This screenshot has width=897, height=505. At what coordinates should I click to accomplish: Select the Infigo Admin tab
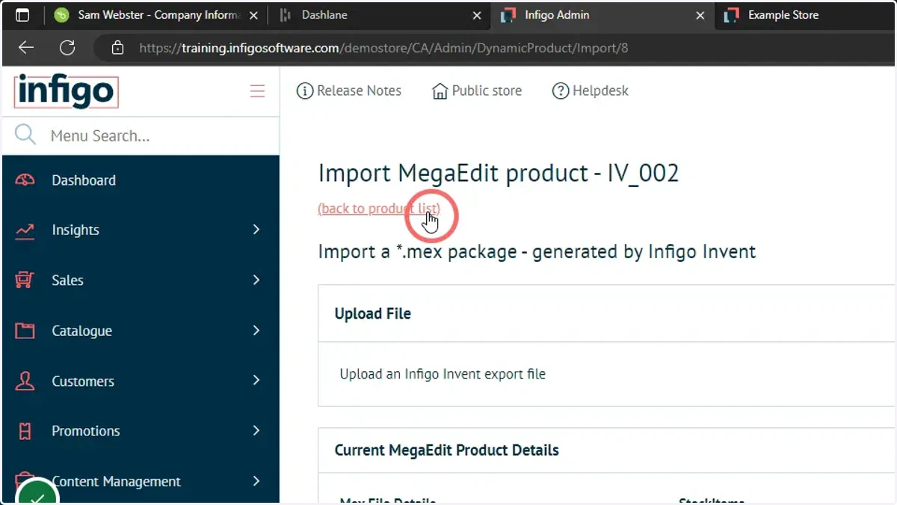pyautogui.click(x=602, y=15)
